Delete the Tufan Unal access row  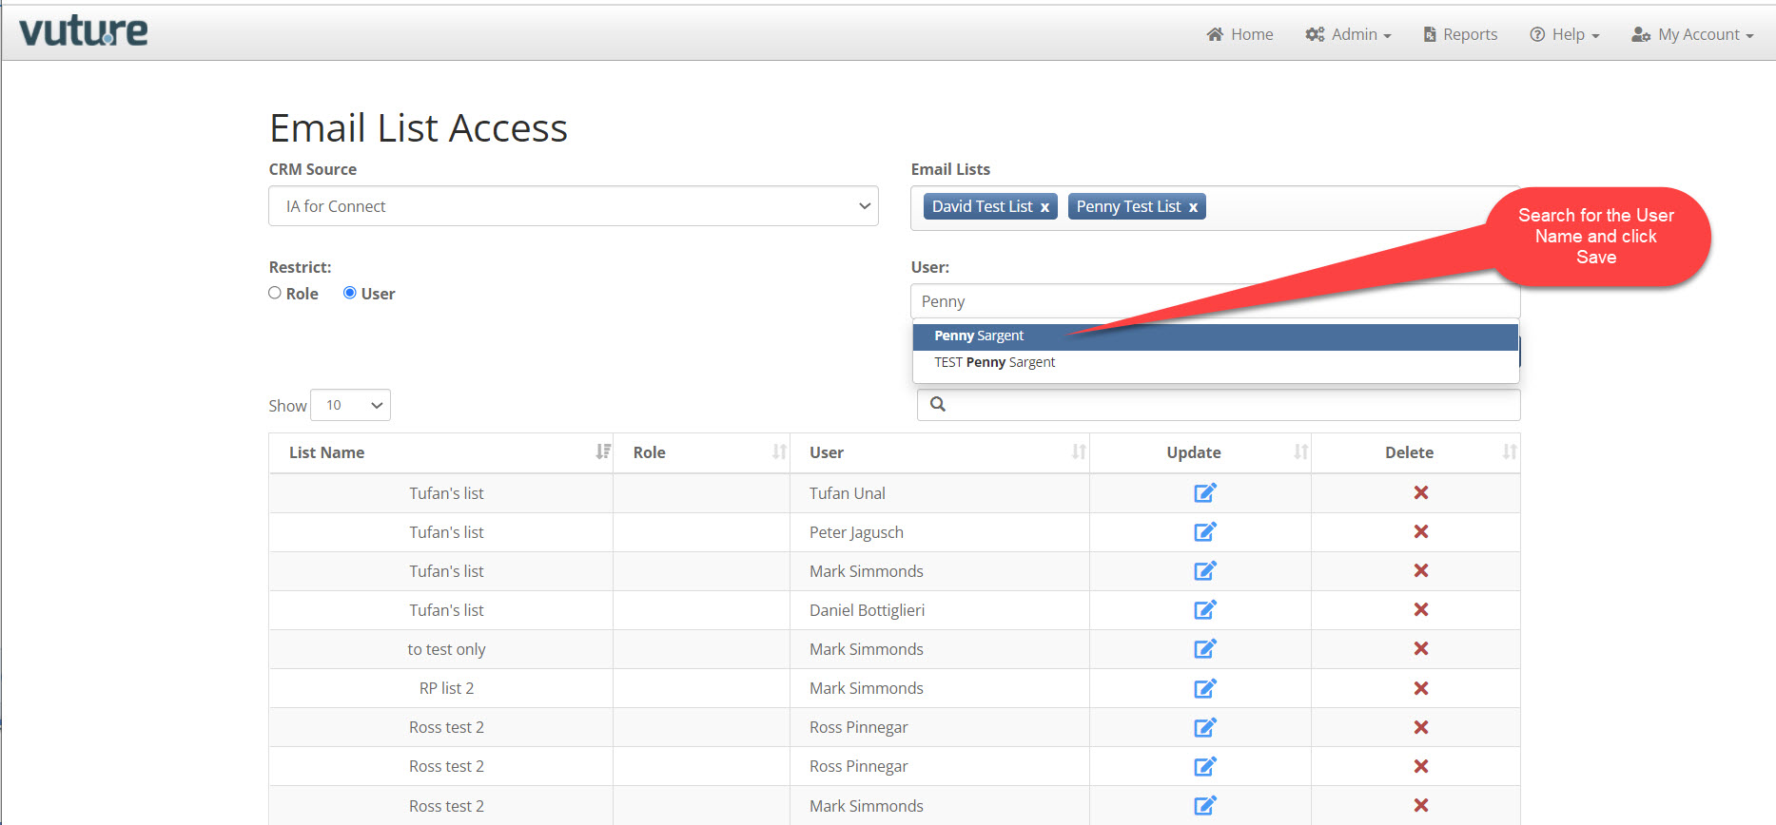click(x=1421, y=492)
